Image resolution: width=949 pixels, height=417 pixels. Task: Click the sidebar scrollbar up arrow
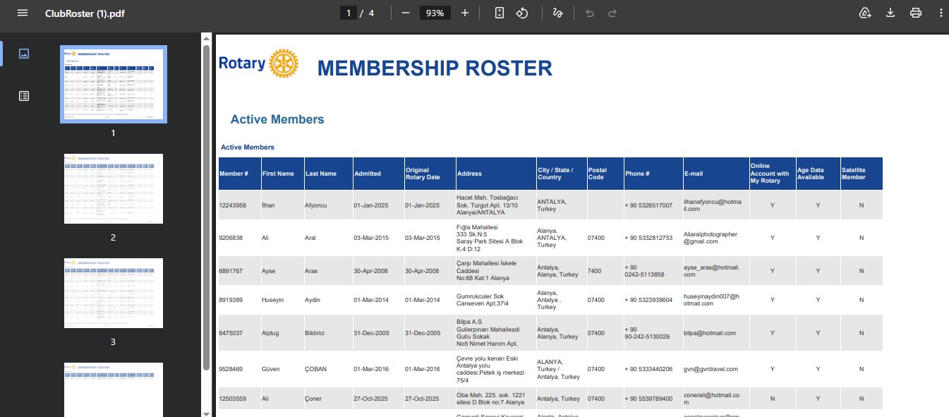coord(206,37)
